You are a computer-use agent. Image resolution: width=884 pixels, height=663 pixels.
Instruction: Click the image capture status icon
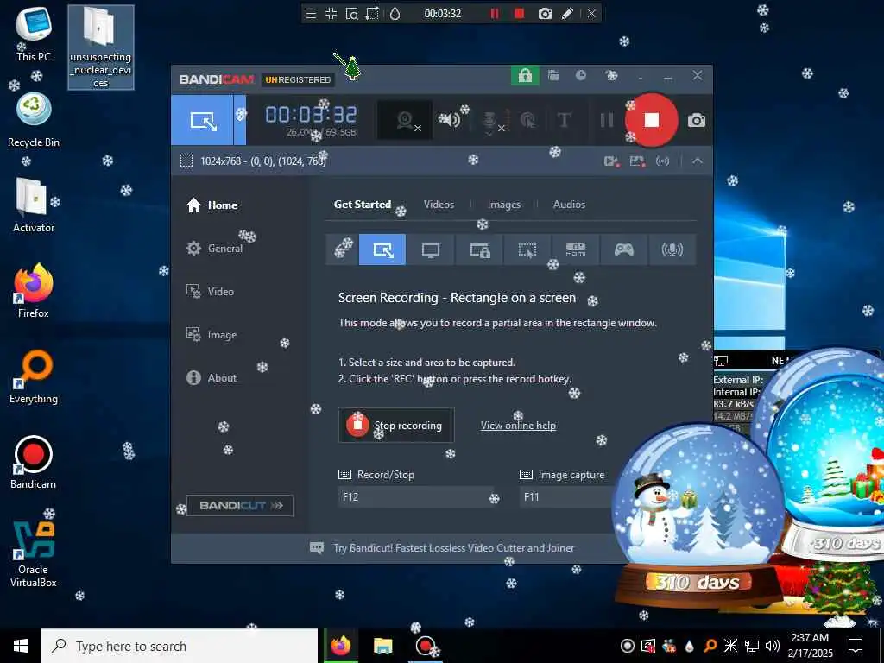click(637, 161)
